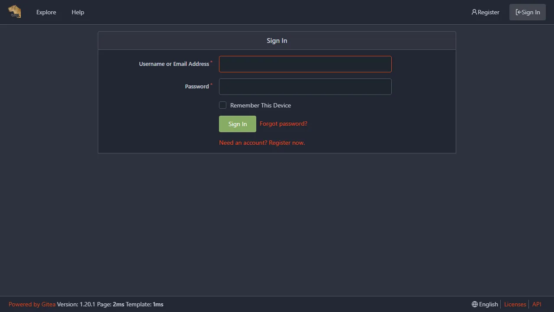Click the red asterisk beside Password label
The height and width of the screenshot is (312, 554).
(x=211, y=84)
